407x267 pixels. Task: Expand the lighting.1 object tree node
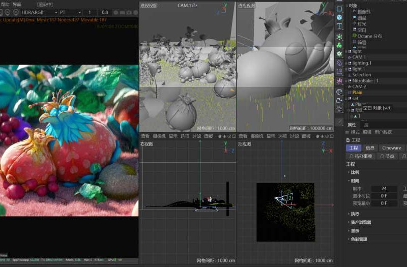pos(346,63)
